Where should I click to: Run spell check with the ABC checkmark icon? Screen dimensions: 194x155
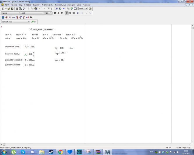point(24,9)
